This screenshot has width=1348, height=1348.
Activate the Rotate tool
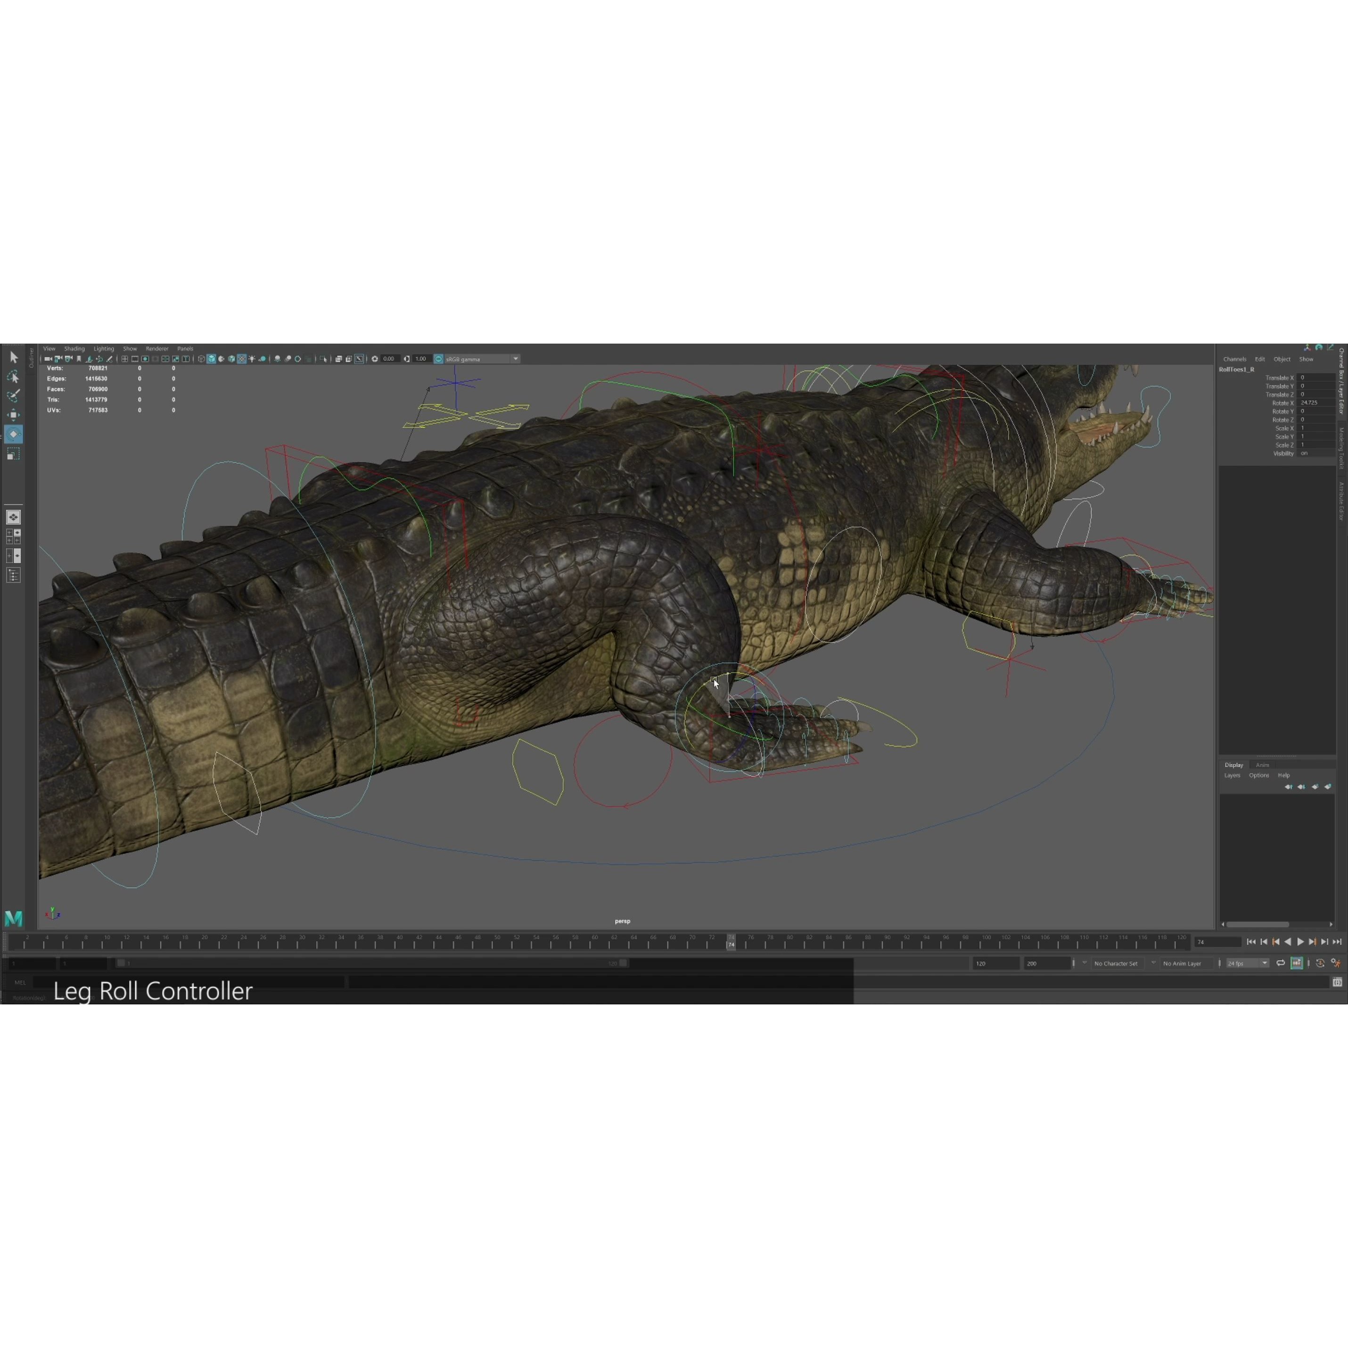[x=13, y=434]
